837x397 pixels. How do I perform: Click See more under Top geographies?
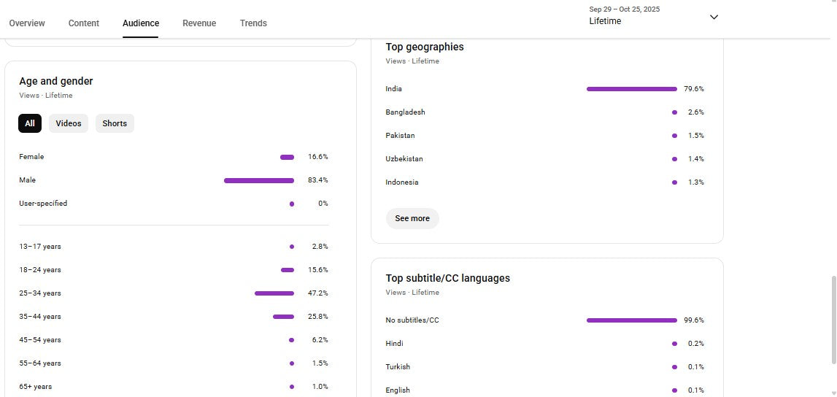click(412, 218)
